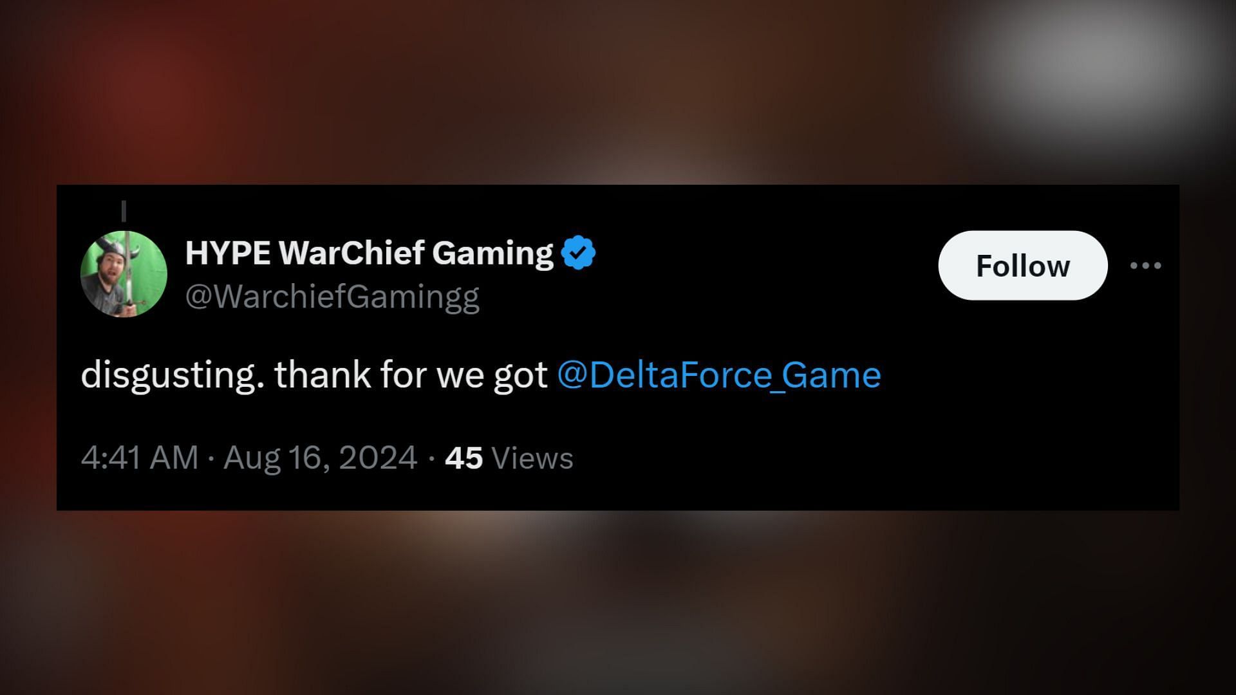Viewport: 1236px width, 695px height.
Task: Open the @DeltaForce_Game mention link
Action: pyautogui.click(x=718, y=375)
